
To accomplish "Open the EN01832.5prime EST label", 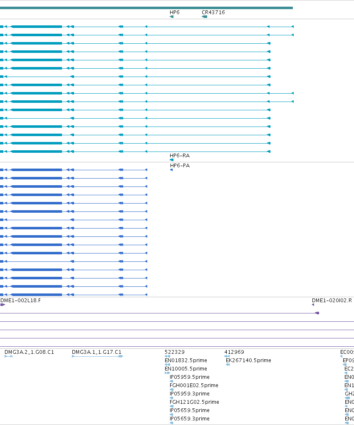I will (186, 360).
